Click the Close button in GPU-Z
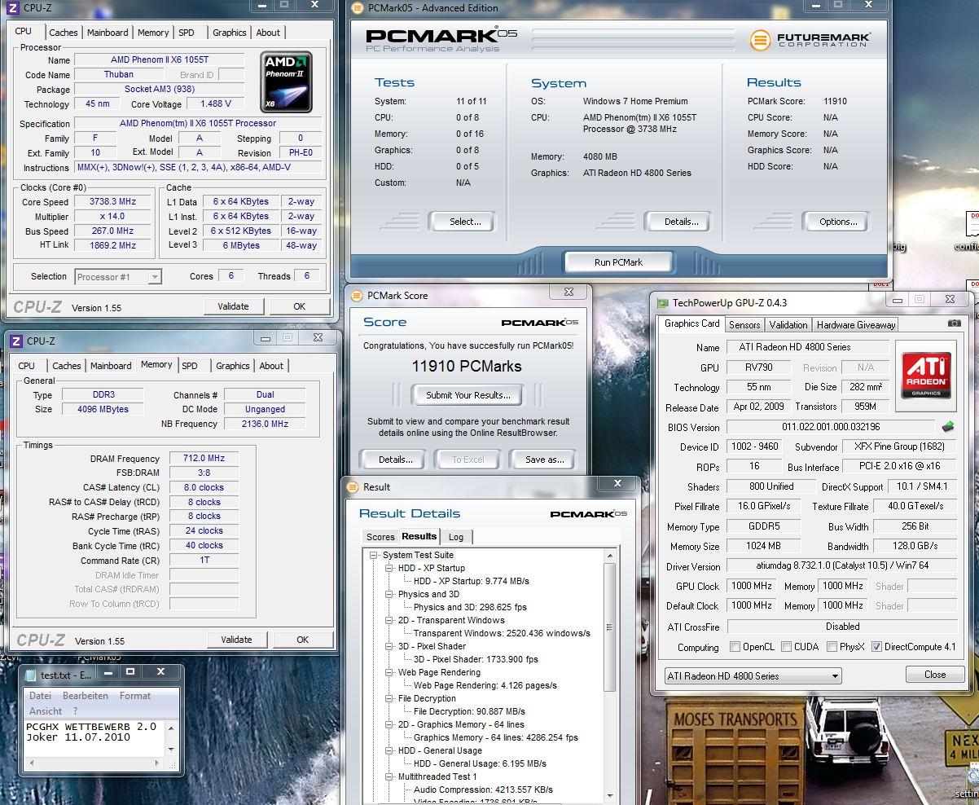This screenshot has width=979, height=805. point(935,675)
